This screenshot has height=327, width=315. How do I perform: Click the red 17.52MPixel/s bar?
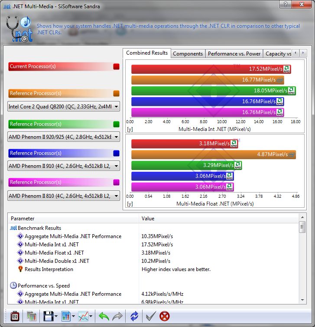point(211,69)
